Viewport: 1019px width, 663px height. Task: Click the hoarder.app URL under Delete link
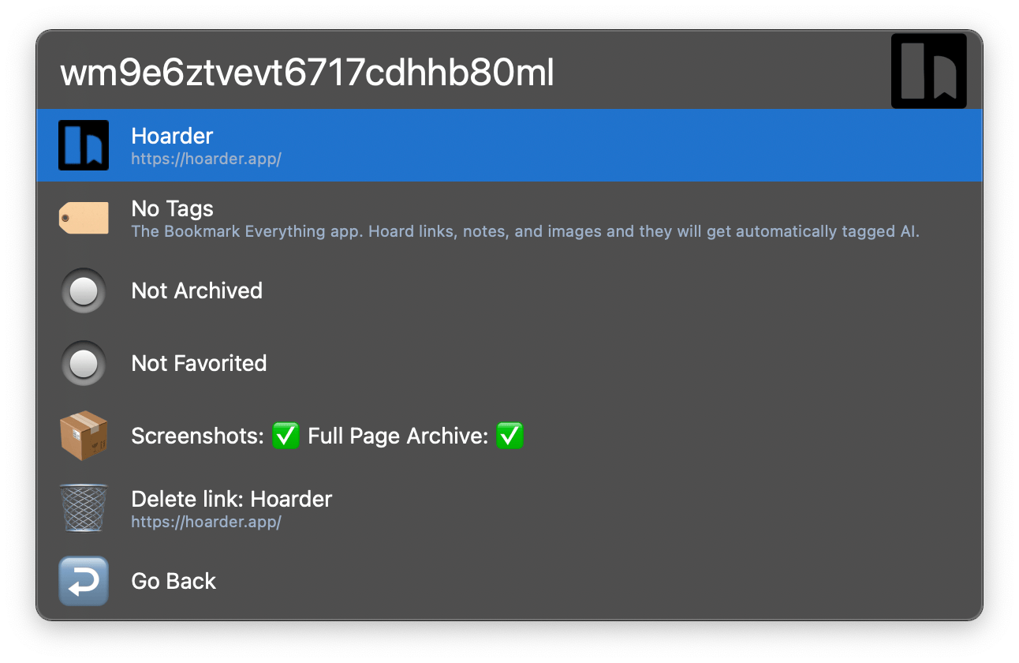206,522
